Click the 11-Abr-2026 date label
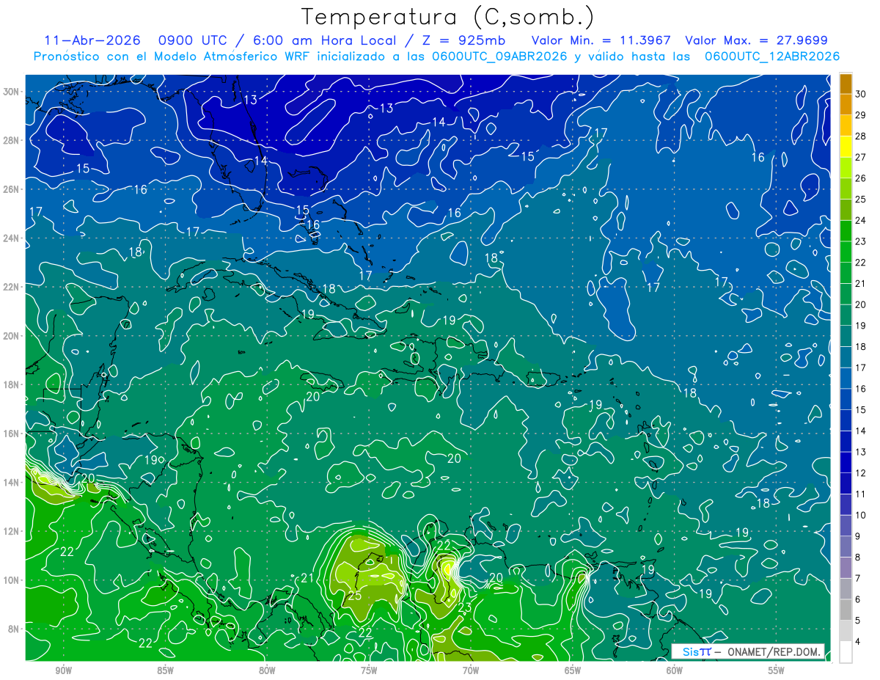The height and width of the screenshot is (680, 880). pos(92,40)
